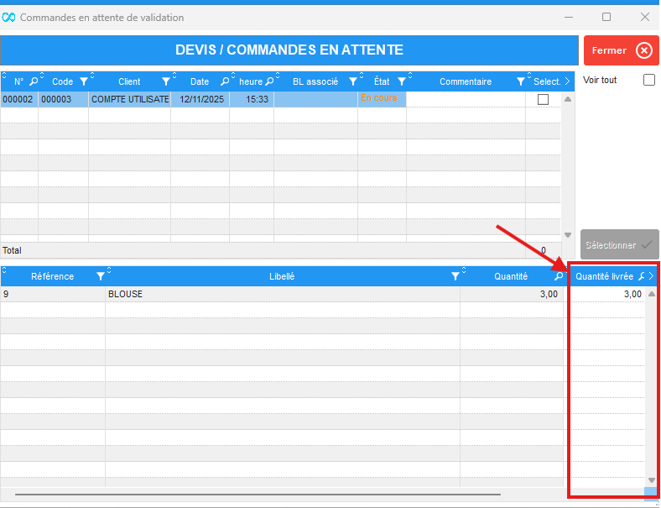Filter the Code column with funnel icon
This screenshot has width=661, height=508.
pyautogui.click(x=83, y=81)
